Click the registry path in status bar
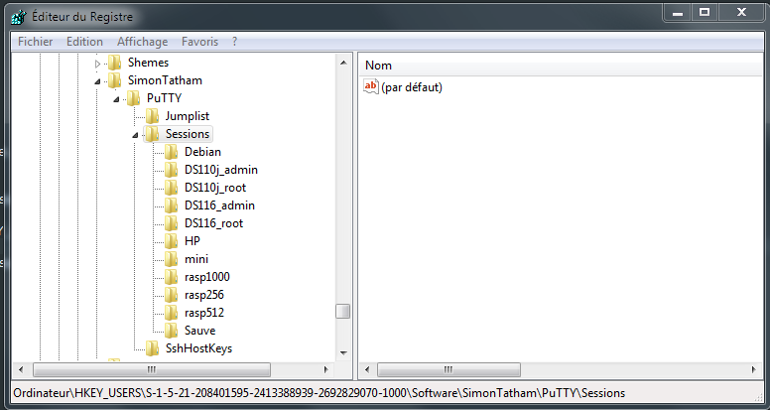770x410 pixels. [x=320, y=393]
